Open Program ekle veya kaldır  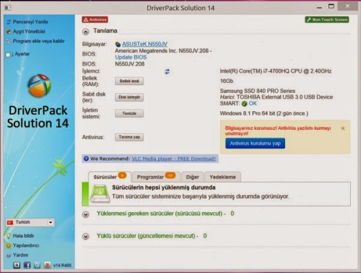click(x=39, y=41)
